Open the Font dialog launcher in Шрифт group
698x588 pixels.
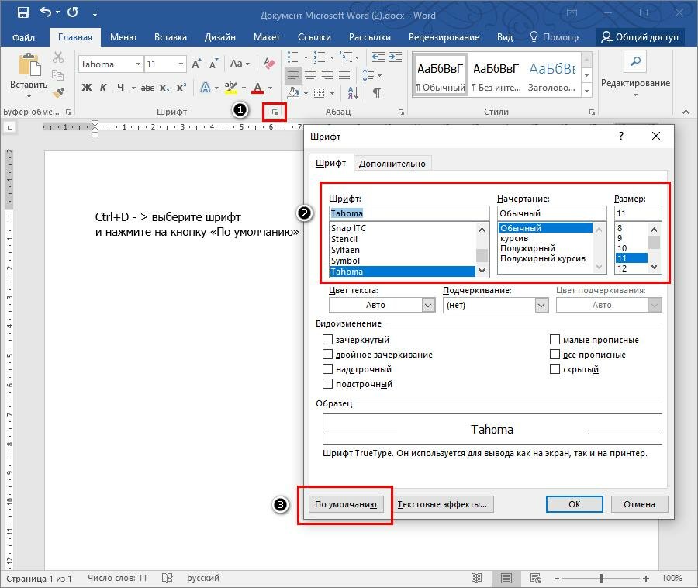coord(275,112)
